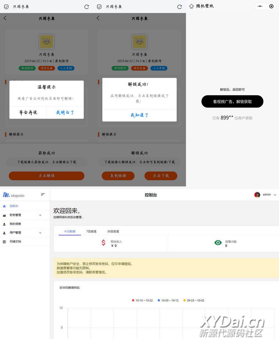The height and width of the screenshot is (339, 279).
Task: Click the green eye icon for 观看次数
Action: point(218,243)
